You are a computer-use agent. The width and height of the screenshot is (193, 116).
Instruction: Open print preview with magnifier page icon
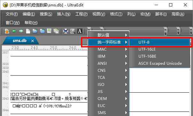72,31
